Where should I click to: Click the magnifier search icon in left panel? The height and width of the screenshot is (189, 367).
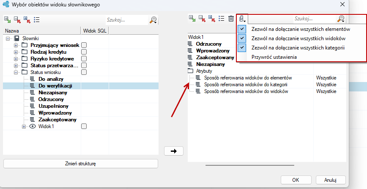pyautogui.click(x=153, y=20)
